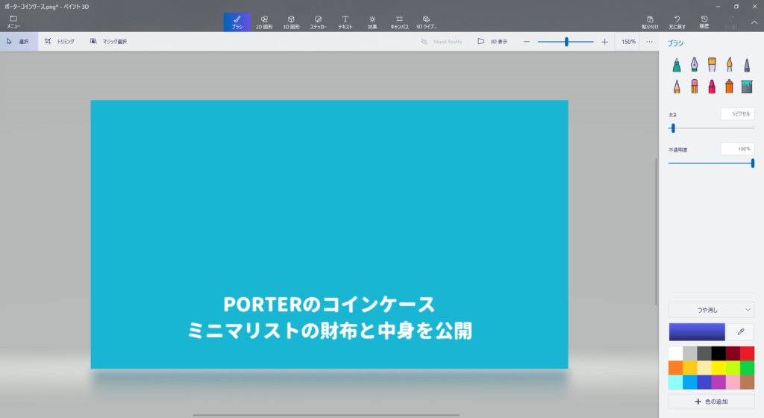This screenshot has width=764, height=418.
Task: Click the 150% zoom value
Action: (x=628, y=42)
